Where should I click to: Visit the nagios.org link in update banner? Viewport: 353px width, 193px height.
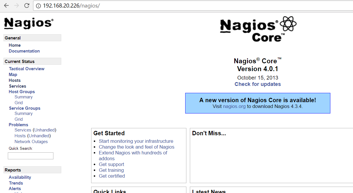pyautogui.click(x=234, y=106)
